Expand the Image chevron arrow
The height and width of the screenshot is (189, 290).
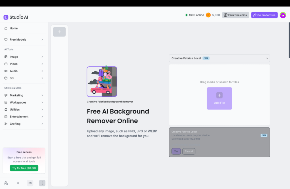[x=42, y=57]
